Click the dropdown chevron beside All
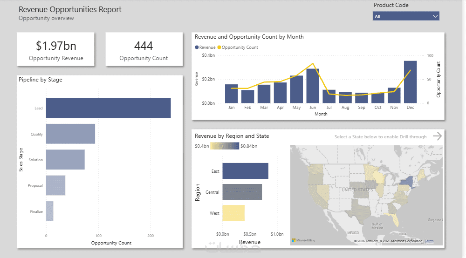Screen dimensions: 466x258 click(x=435, y=16)
